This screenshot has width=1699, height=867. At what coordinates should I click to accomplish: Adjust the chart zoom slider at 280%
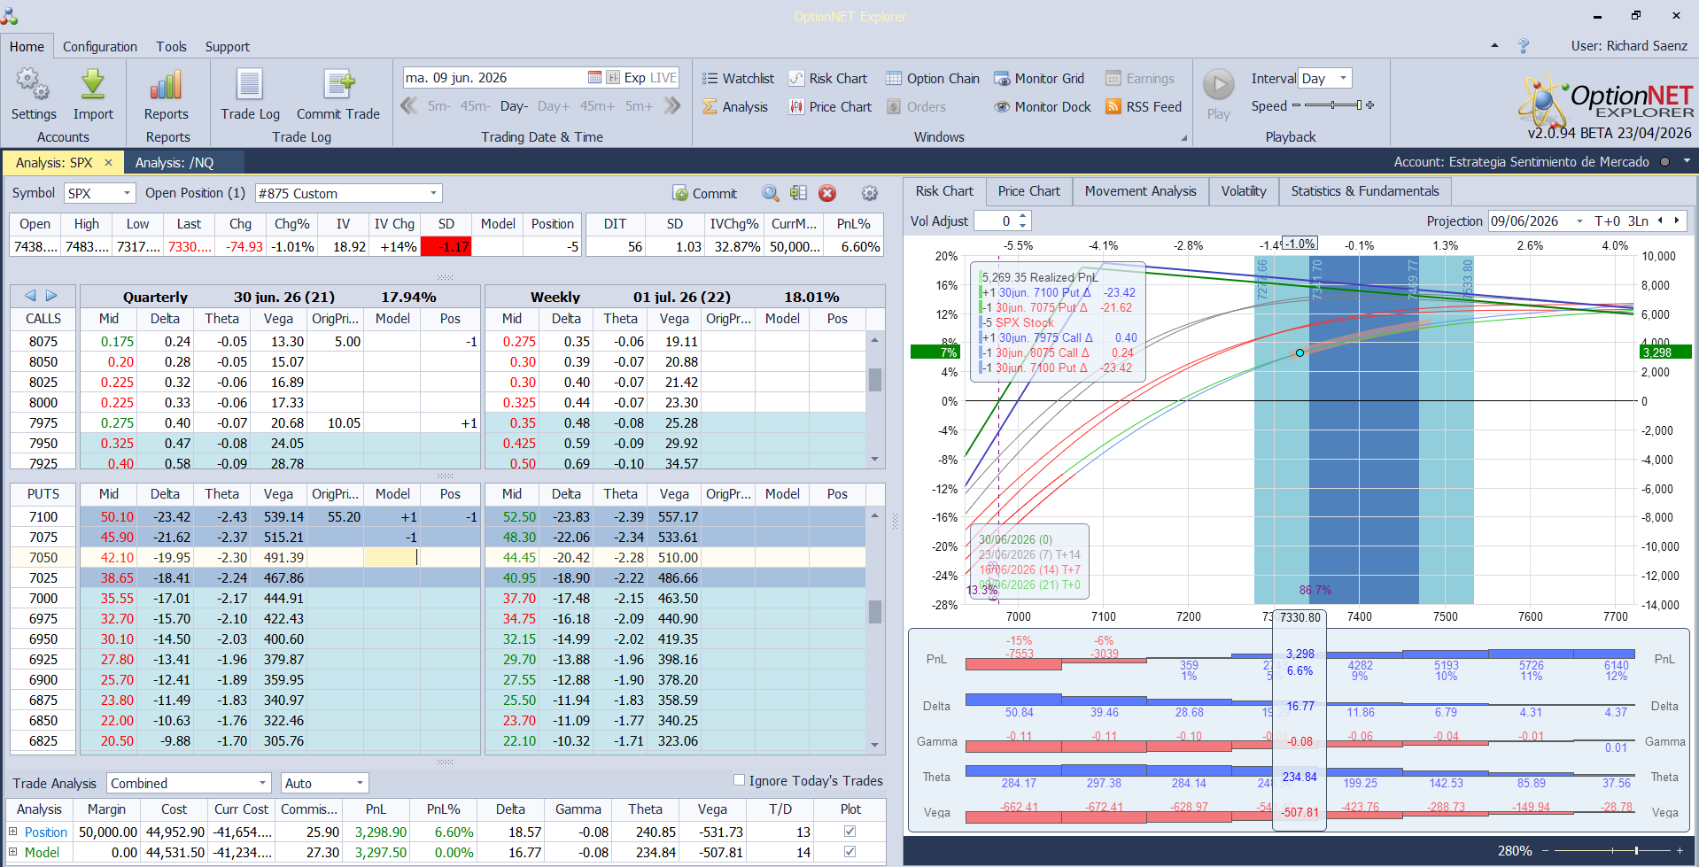pyautogui.click(x=1611, y=850)
